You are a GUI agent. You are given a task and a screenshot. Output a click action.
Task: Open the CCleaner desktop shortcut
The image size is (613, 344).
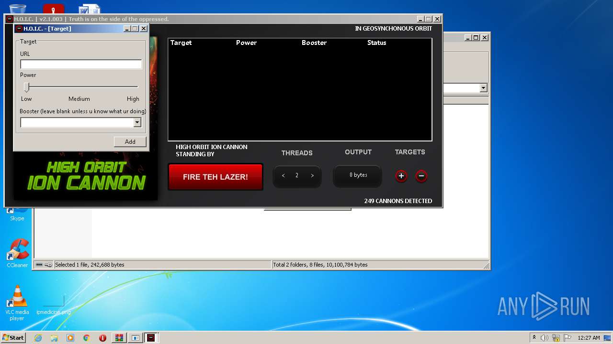(17, 253)
